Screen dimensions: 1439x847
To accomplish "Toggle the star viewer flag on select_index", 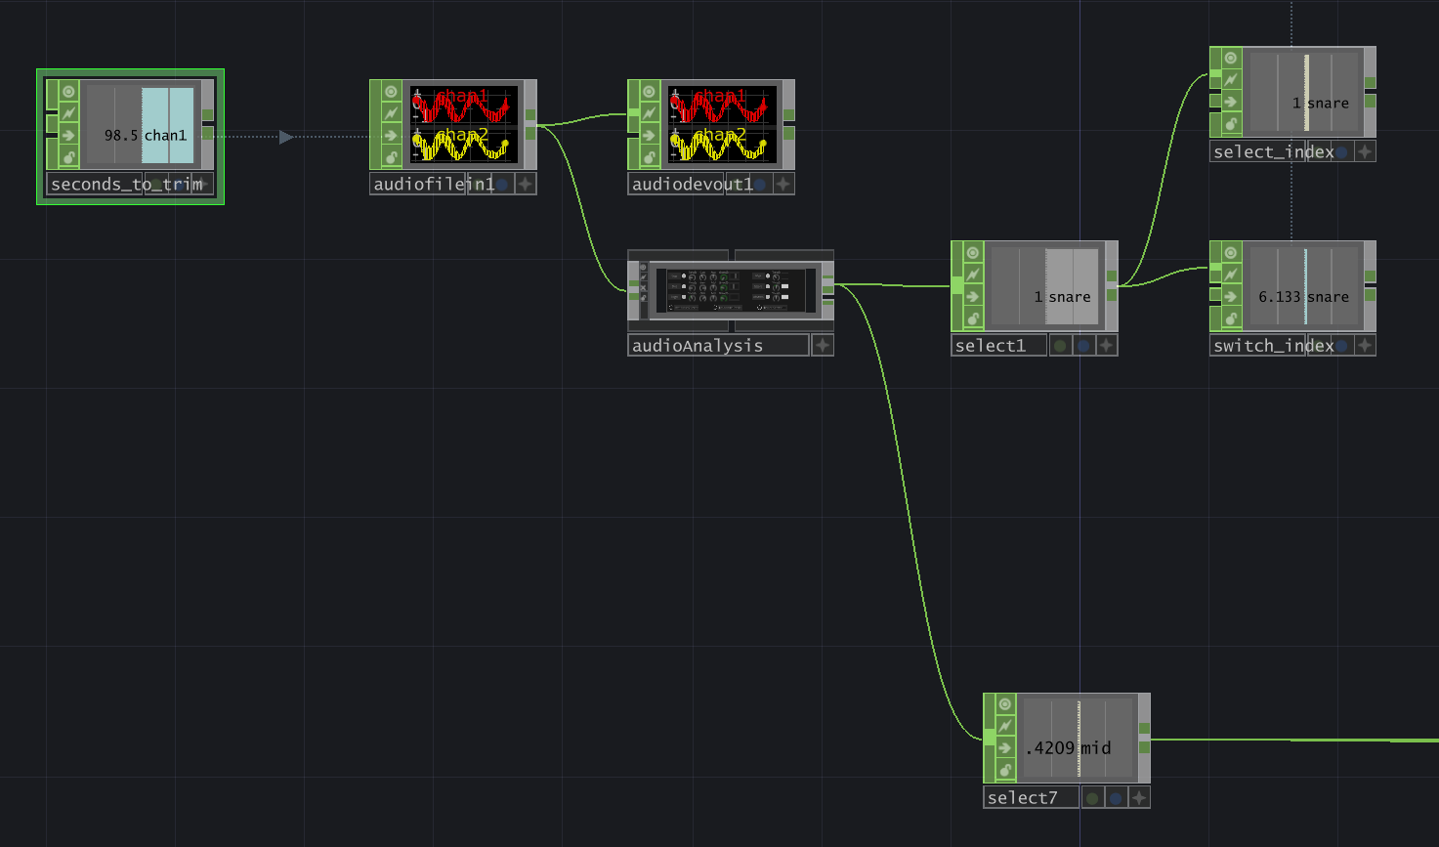I will tap(1365, 152).
